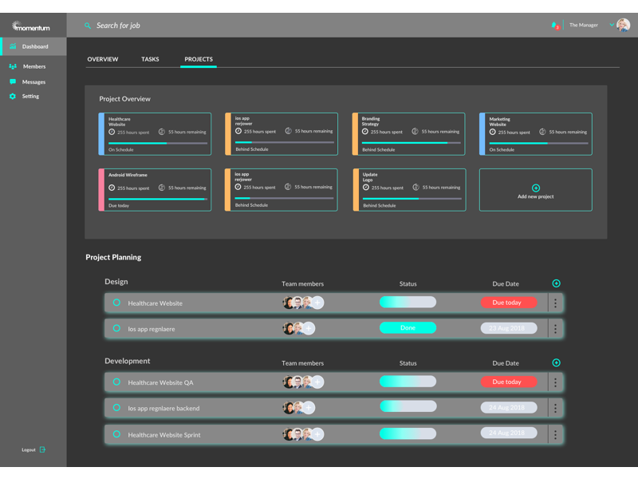Open the Setting gear icon
The width and height of the screenshot is (638, 479).
click(13, 97)
